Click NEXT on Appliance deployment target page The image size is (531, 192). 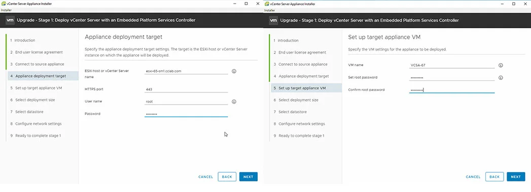pyautogui.click(x=248, y=177)
